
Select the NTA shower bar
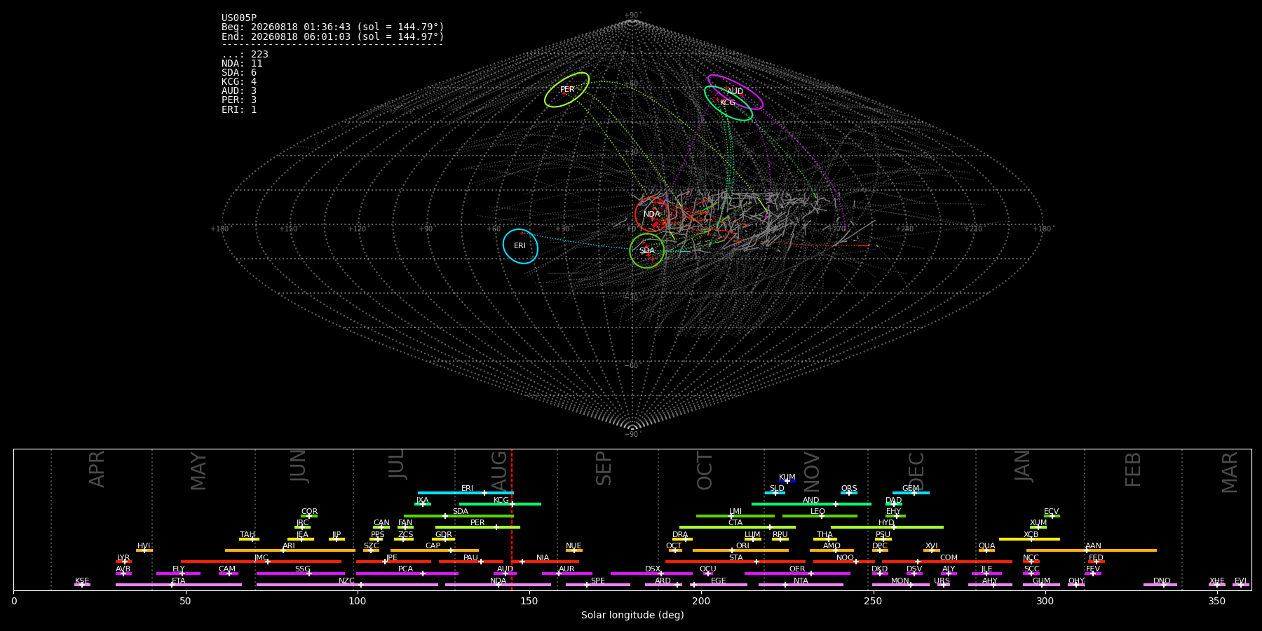tap(801, 585)
